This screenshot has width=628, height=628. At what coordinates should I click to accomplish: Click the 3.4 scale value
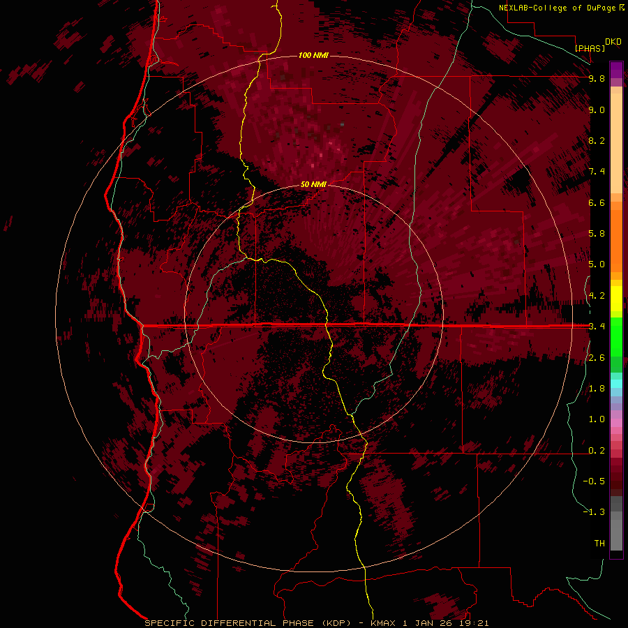(597, 327)
